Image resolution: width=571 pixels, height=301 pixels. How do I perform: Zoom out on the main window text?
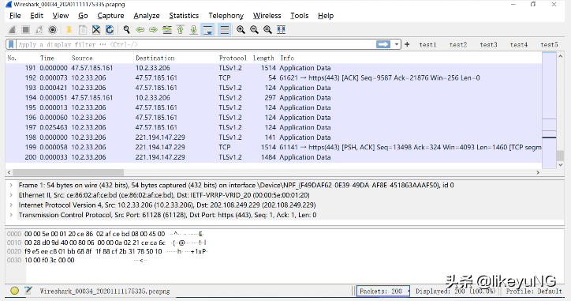(254, 30)
